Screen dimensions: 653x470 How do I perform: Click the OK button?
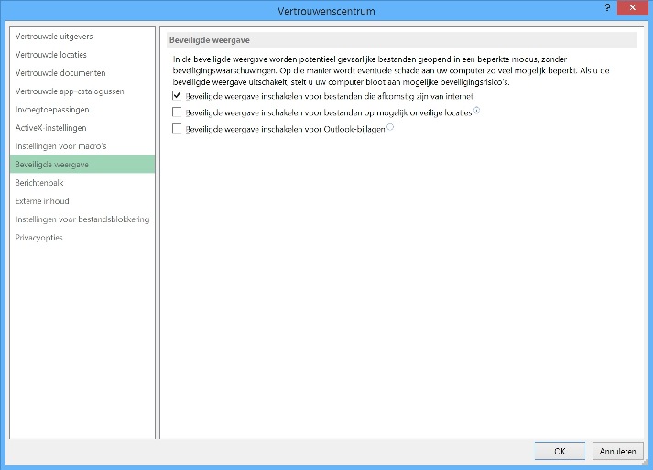coord(560,451)
